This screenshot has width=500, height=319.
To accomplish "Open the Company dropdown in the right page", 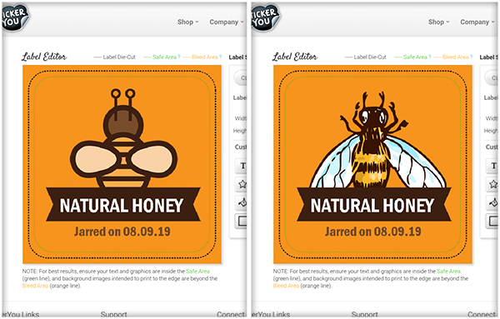I will tap(477, 22).
